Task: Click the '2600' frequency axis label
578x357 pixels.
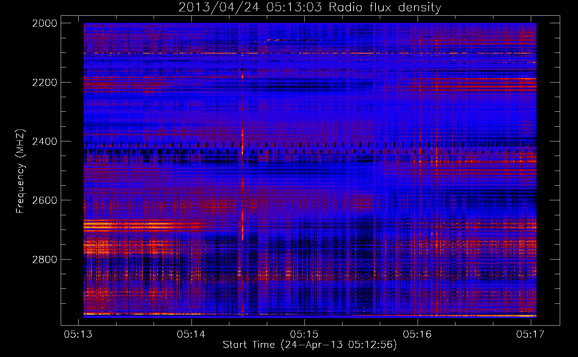Action: (44, 200)
